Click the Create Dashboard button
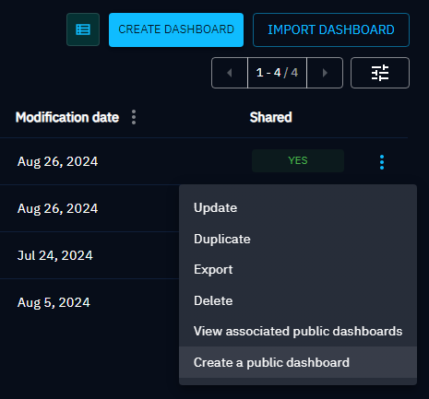 coord(176,29)
